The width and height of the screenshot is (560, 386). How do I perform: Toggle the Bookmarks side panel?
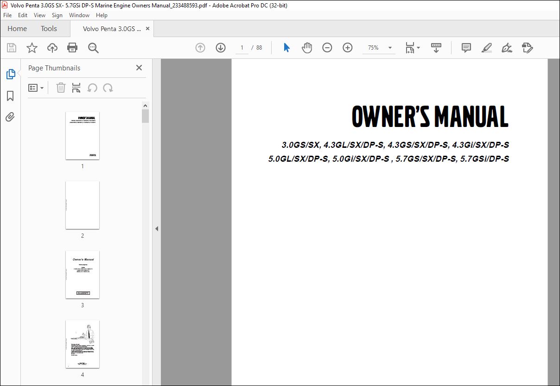coord(10,96)
